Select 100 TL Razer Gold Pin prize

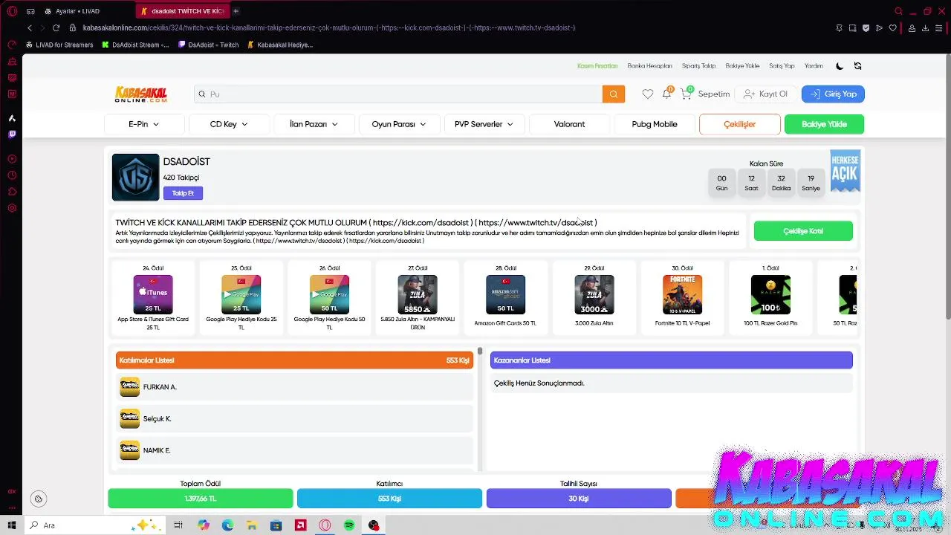[x=770, y=299]
